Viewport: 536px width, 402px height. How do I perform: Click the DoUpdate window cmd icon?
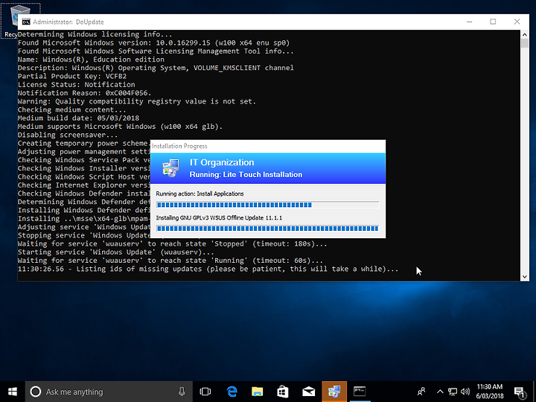[x=26, y=22]
